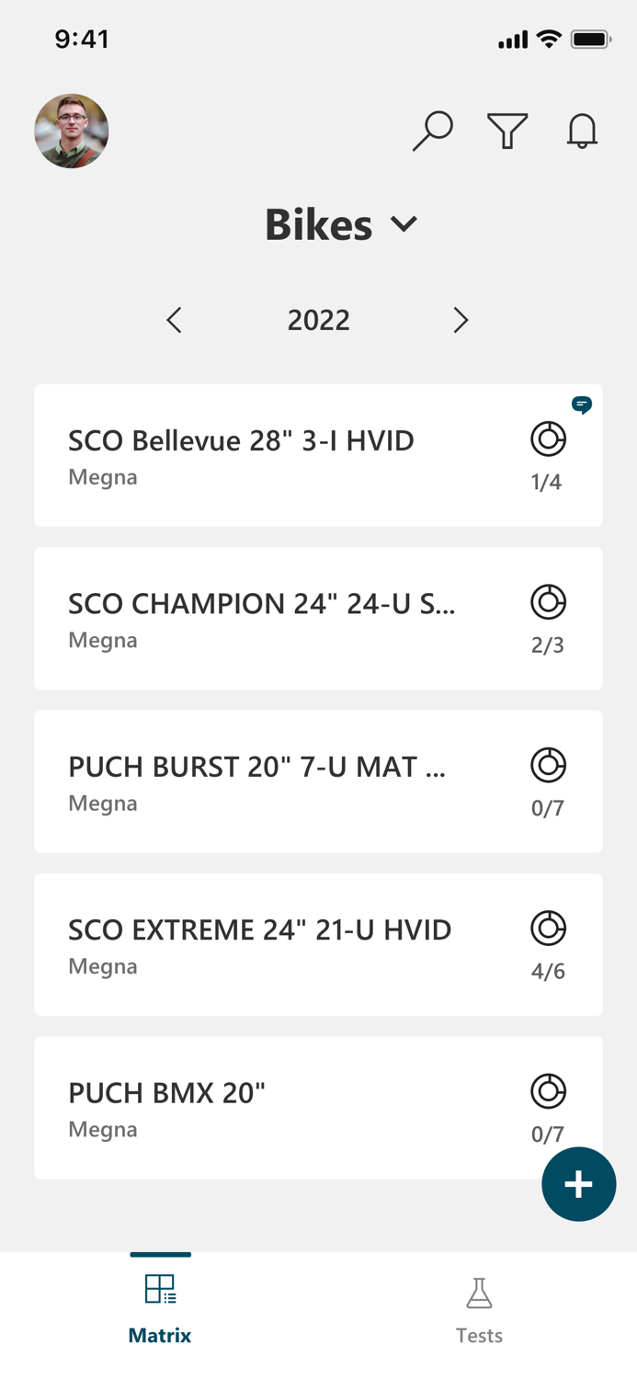Go to next year with right chevron

[461, 320]
